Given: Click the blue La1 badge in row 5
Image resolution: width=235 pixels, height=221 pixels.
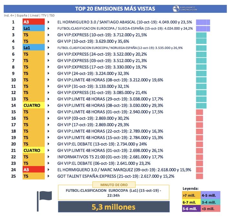Looking at the screenshot, I should tap(33, 48).
